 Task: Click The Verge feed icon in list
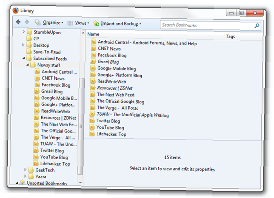[x=93, y=107]
